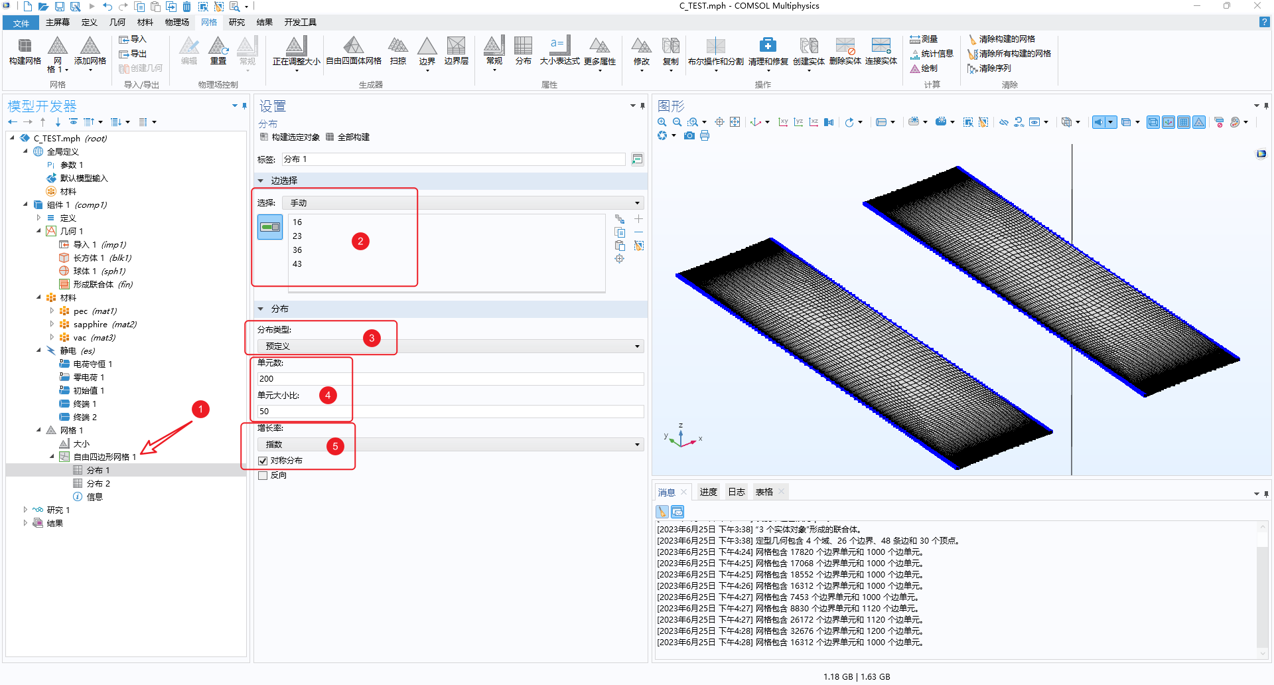1274x685 pixels.
Task: Click the undo icon in quick access toolbar
Action: coord(107,7)
